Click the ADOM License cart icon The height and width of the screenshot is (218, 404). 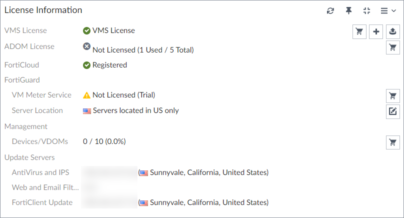pyautogui.click(x=393, y=47)
